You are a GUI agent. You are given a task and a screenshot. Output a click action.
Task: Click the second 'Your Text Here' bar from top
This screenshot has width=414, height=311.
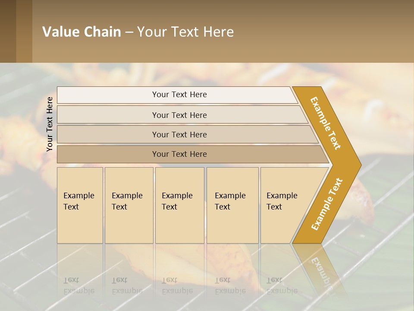click(179, 115)
